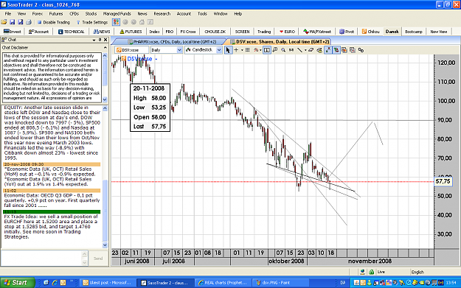Switch to the MA/FXstreet view tab

click(x=317, y=32)
